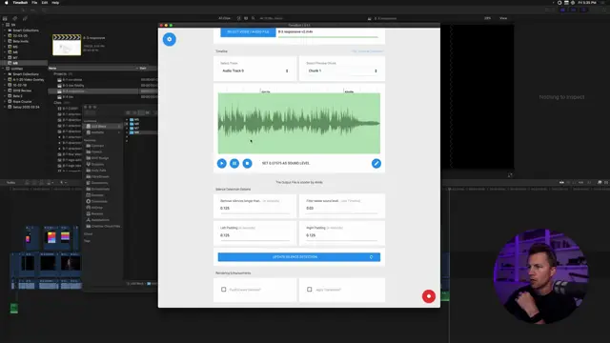Expand the 4-1-20 Video Overlay event
The height and width of the screenshot is (343, 610).
6,80
